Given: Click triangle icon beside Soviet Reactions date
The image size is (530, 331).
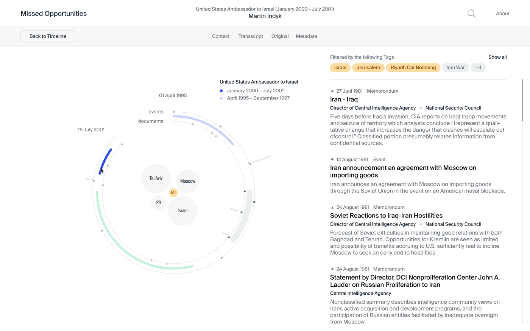Looking at the screenshot, I should click(332, 207).
